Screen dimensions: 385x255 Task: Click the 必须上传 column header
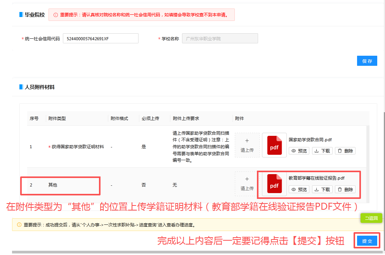coord(150,118)
